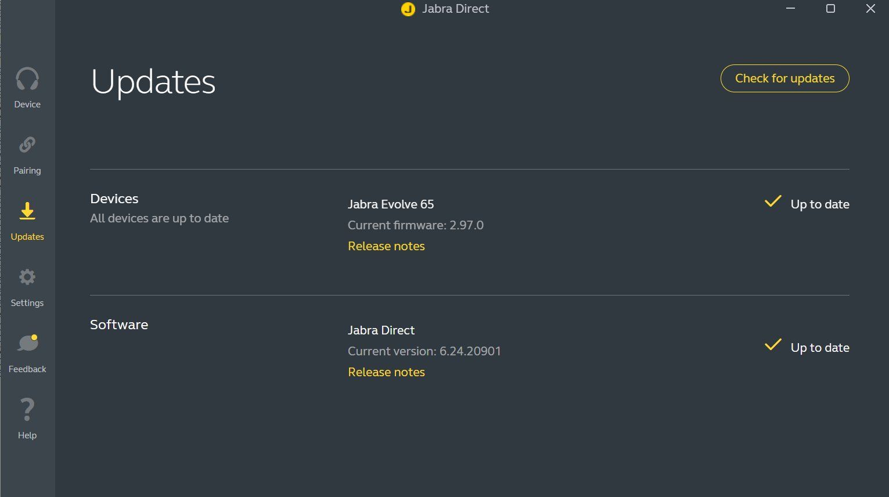Click the checkmark beside Jabra Evolve 65 status
The width and height of the screenshot is (889, 497).
[773, 202]
